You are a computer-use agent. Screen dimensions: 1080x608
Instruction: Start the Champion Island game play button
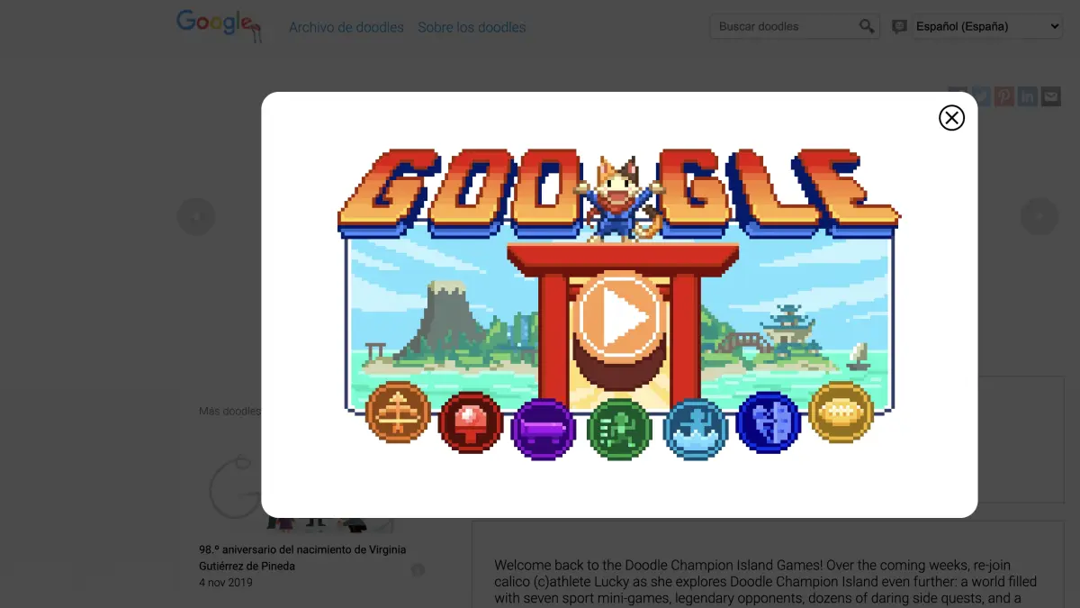click(x=619, y=318)
